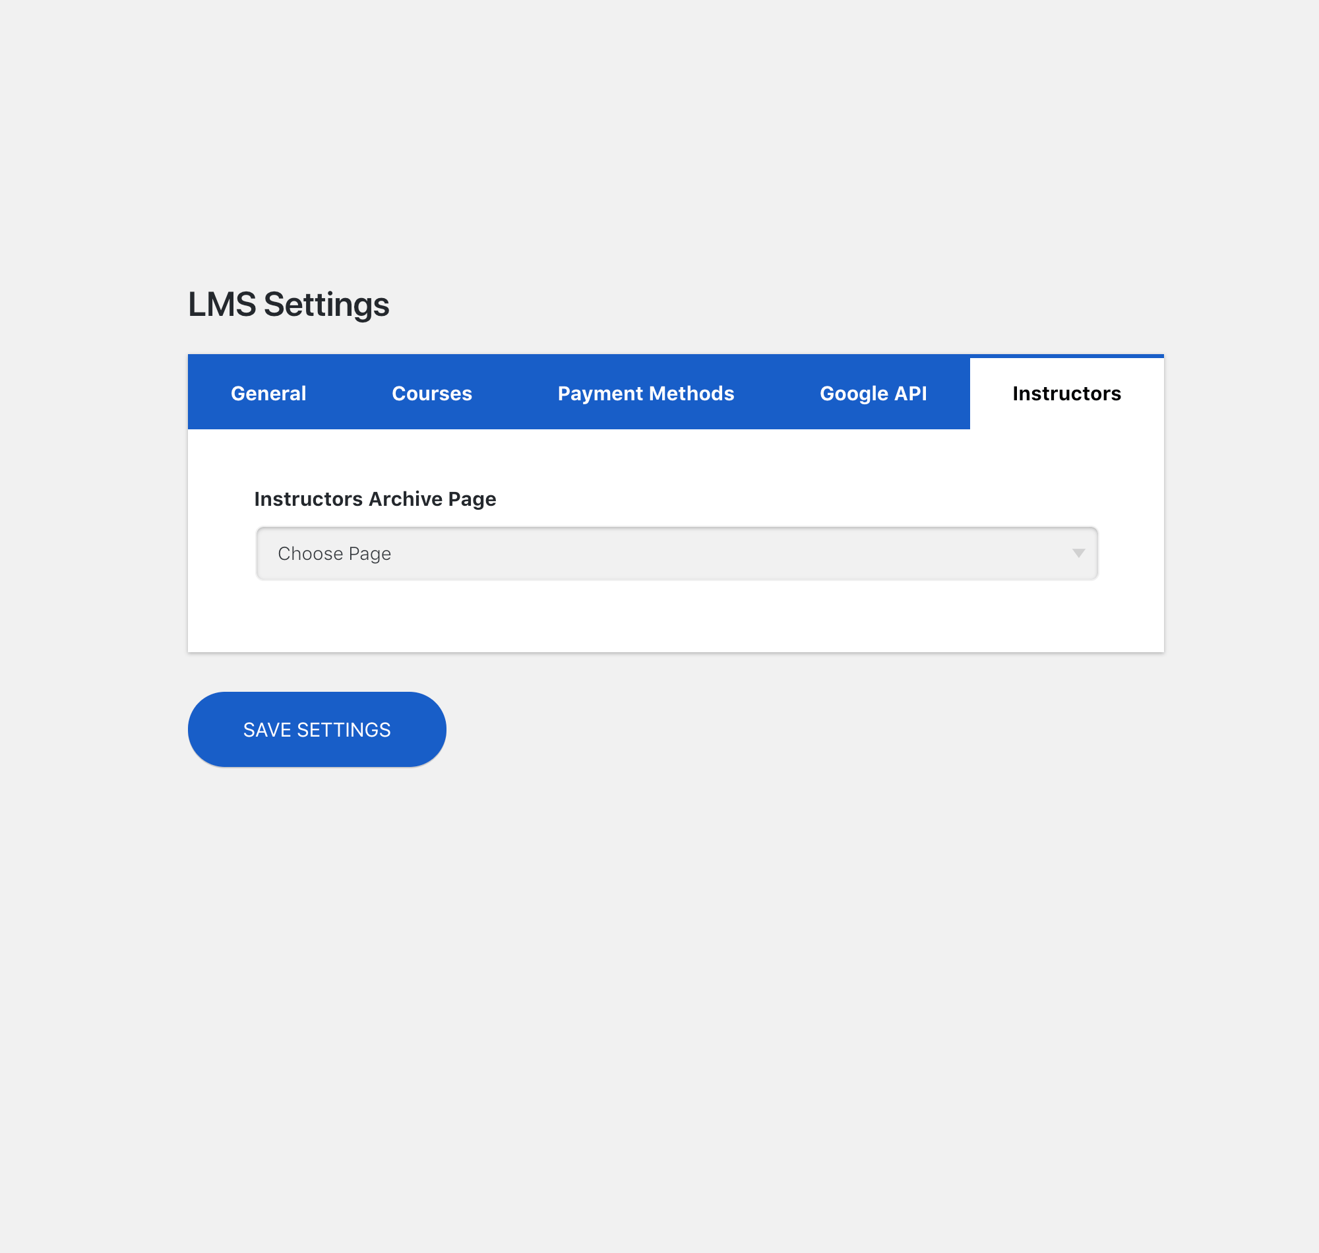Screen dimensions: 1319x1253
Task: Click the active Instructors tab
Action: [1066, 394]
